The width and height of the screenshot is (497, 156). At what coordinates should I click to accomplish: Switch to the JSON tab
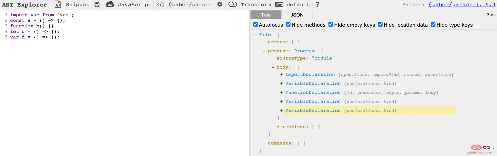point(297,15)
